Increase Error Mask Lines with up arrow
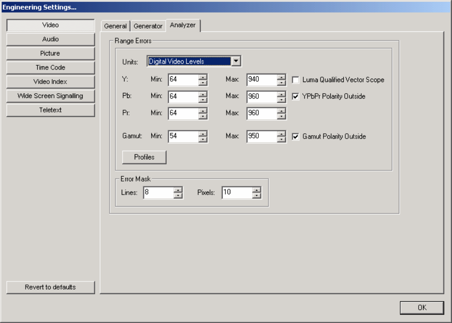 click(x=178, y=190)
